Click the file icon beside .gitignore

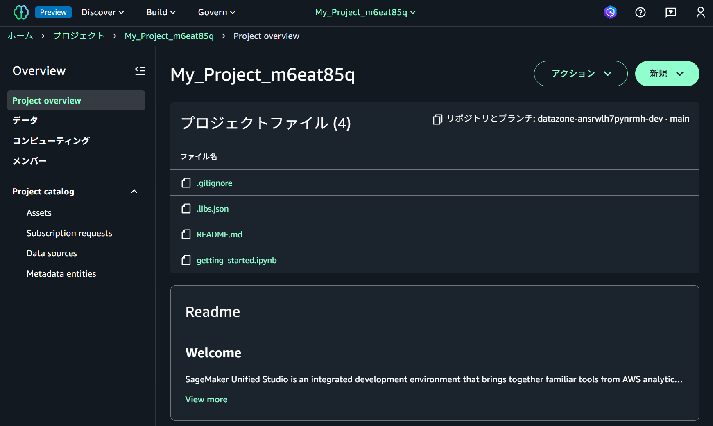(186, 183)
